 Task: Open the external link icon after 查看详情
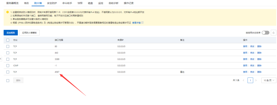coord(142,23)
